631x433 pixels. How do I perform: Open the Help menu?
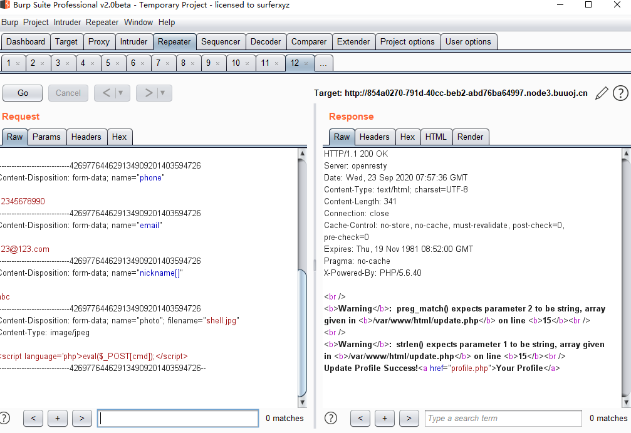tap(167, 22)
